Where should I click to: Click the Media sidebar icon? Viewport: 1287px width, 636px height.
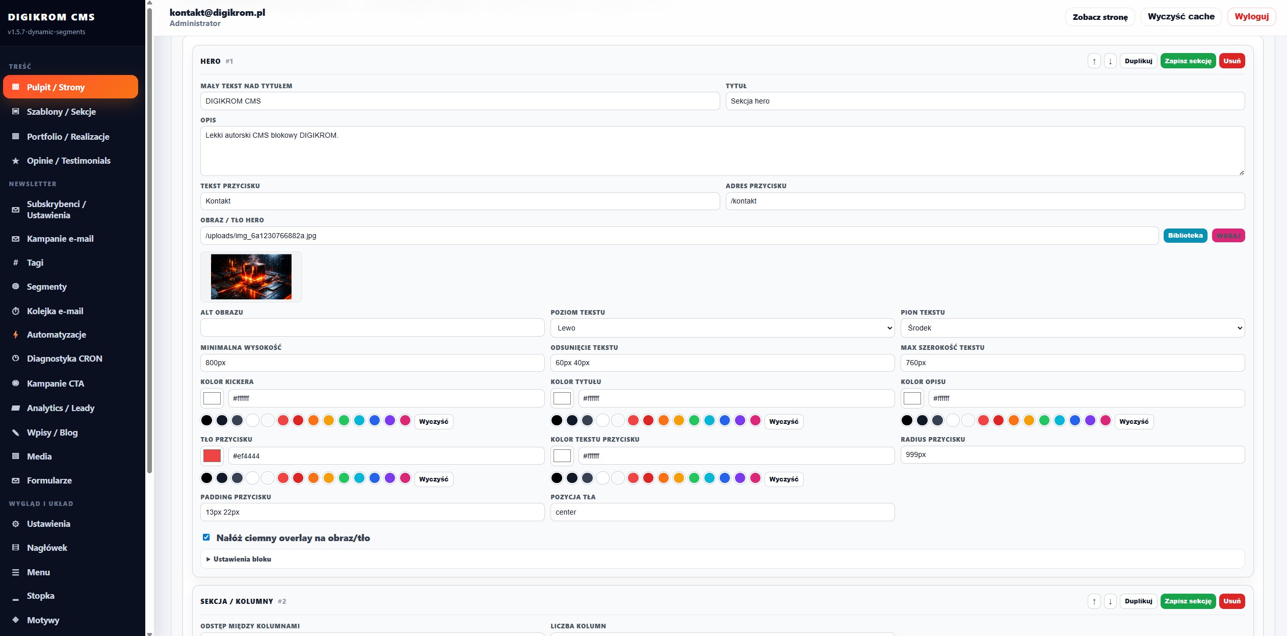(16, 456)
